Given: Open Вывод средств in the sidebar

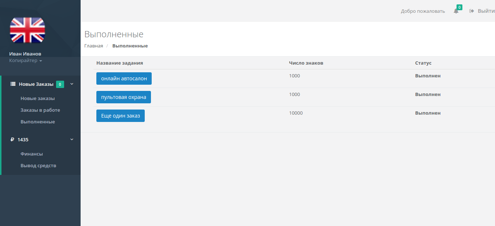Looking at the screenshot, I should point(38,165).
